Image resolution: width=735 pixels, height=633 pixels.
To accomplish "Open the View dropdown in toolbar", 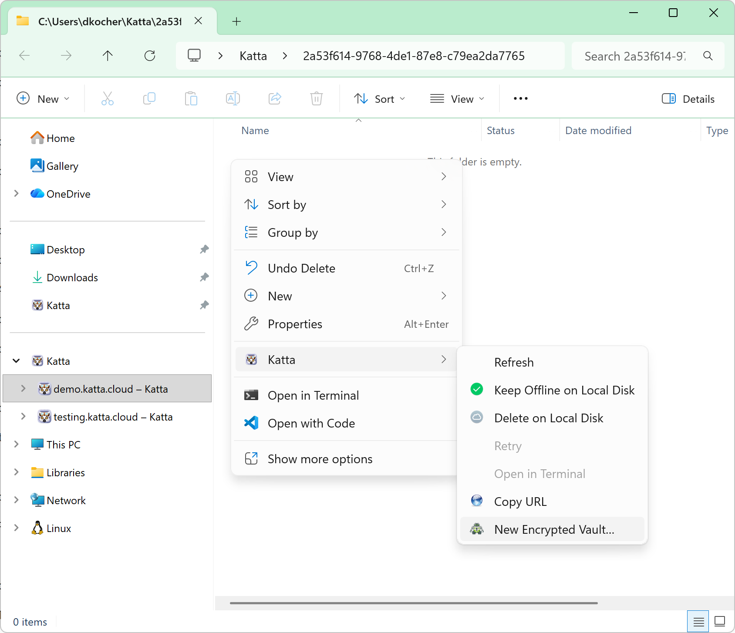I will tap(457, 99).
